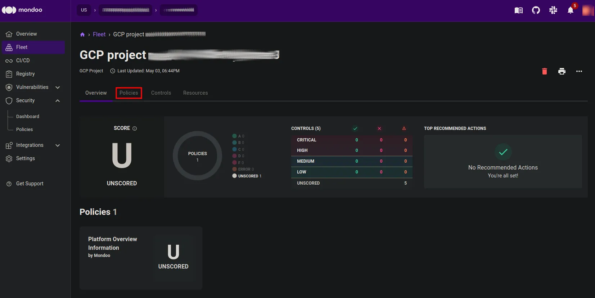Open Dashboard under Security
595x298 pixels.
(28, 117)
